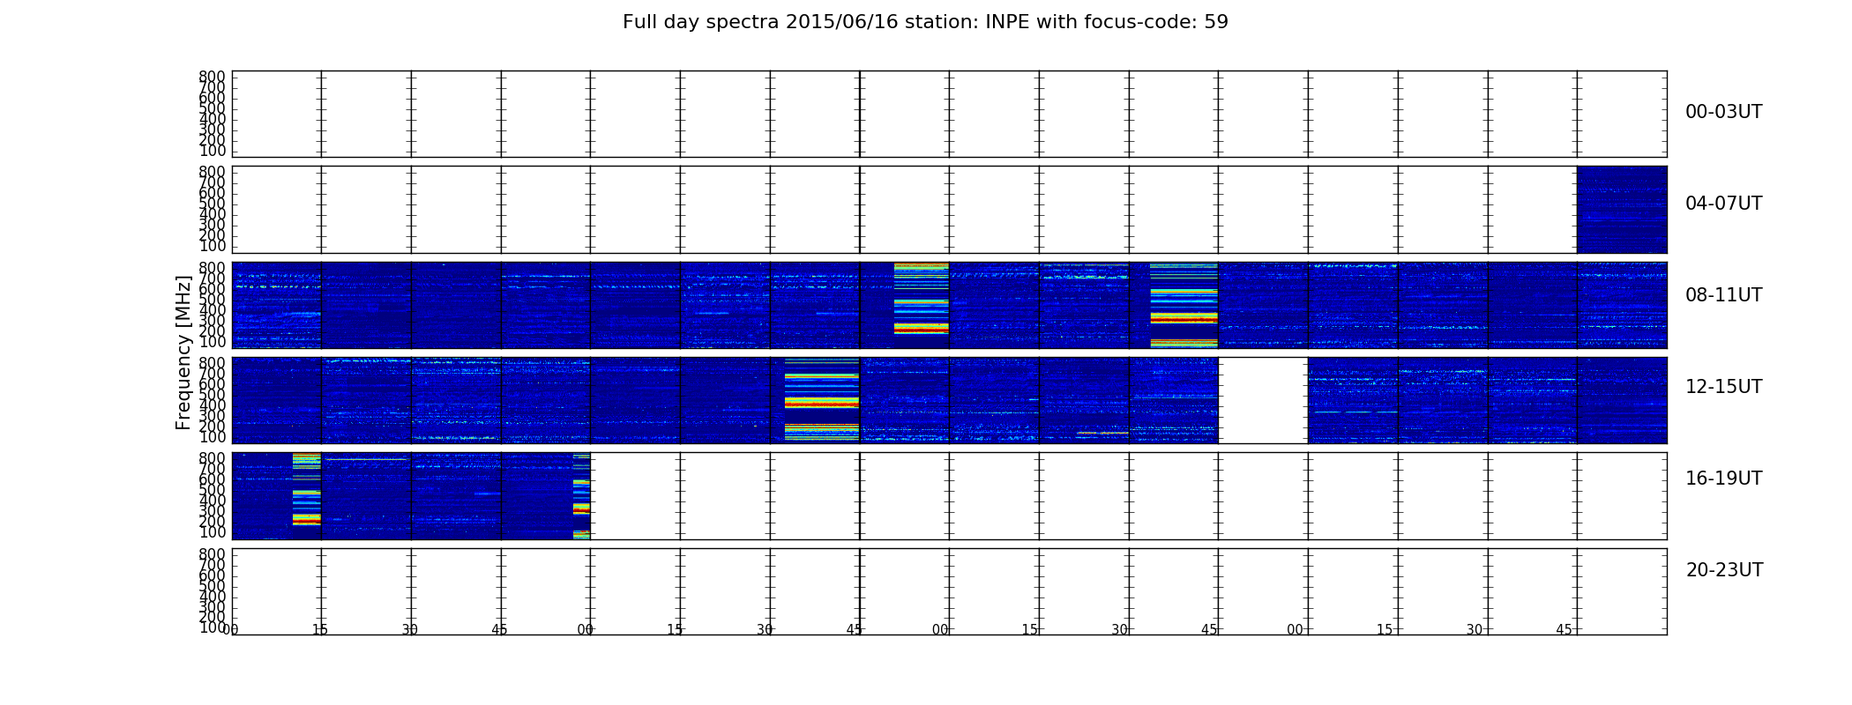The width and height of the screenshot is (1852, 705).
Task: Click the '20-23UT' row label
Action: click(1724, 570)
